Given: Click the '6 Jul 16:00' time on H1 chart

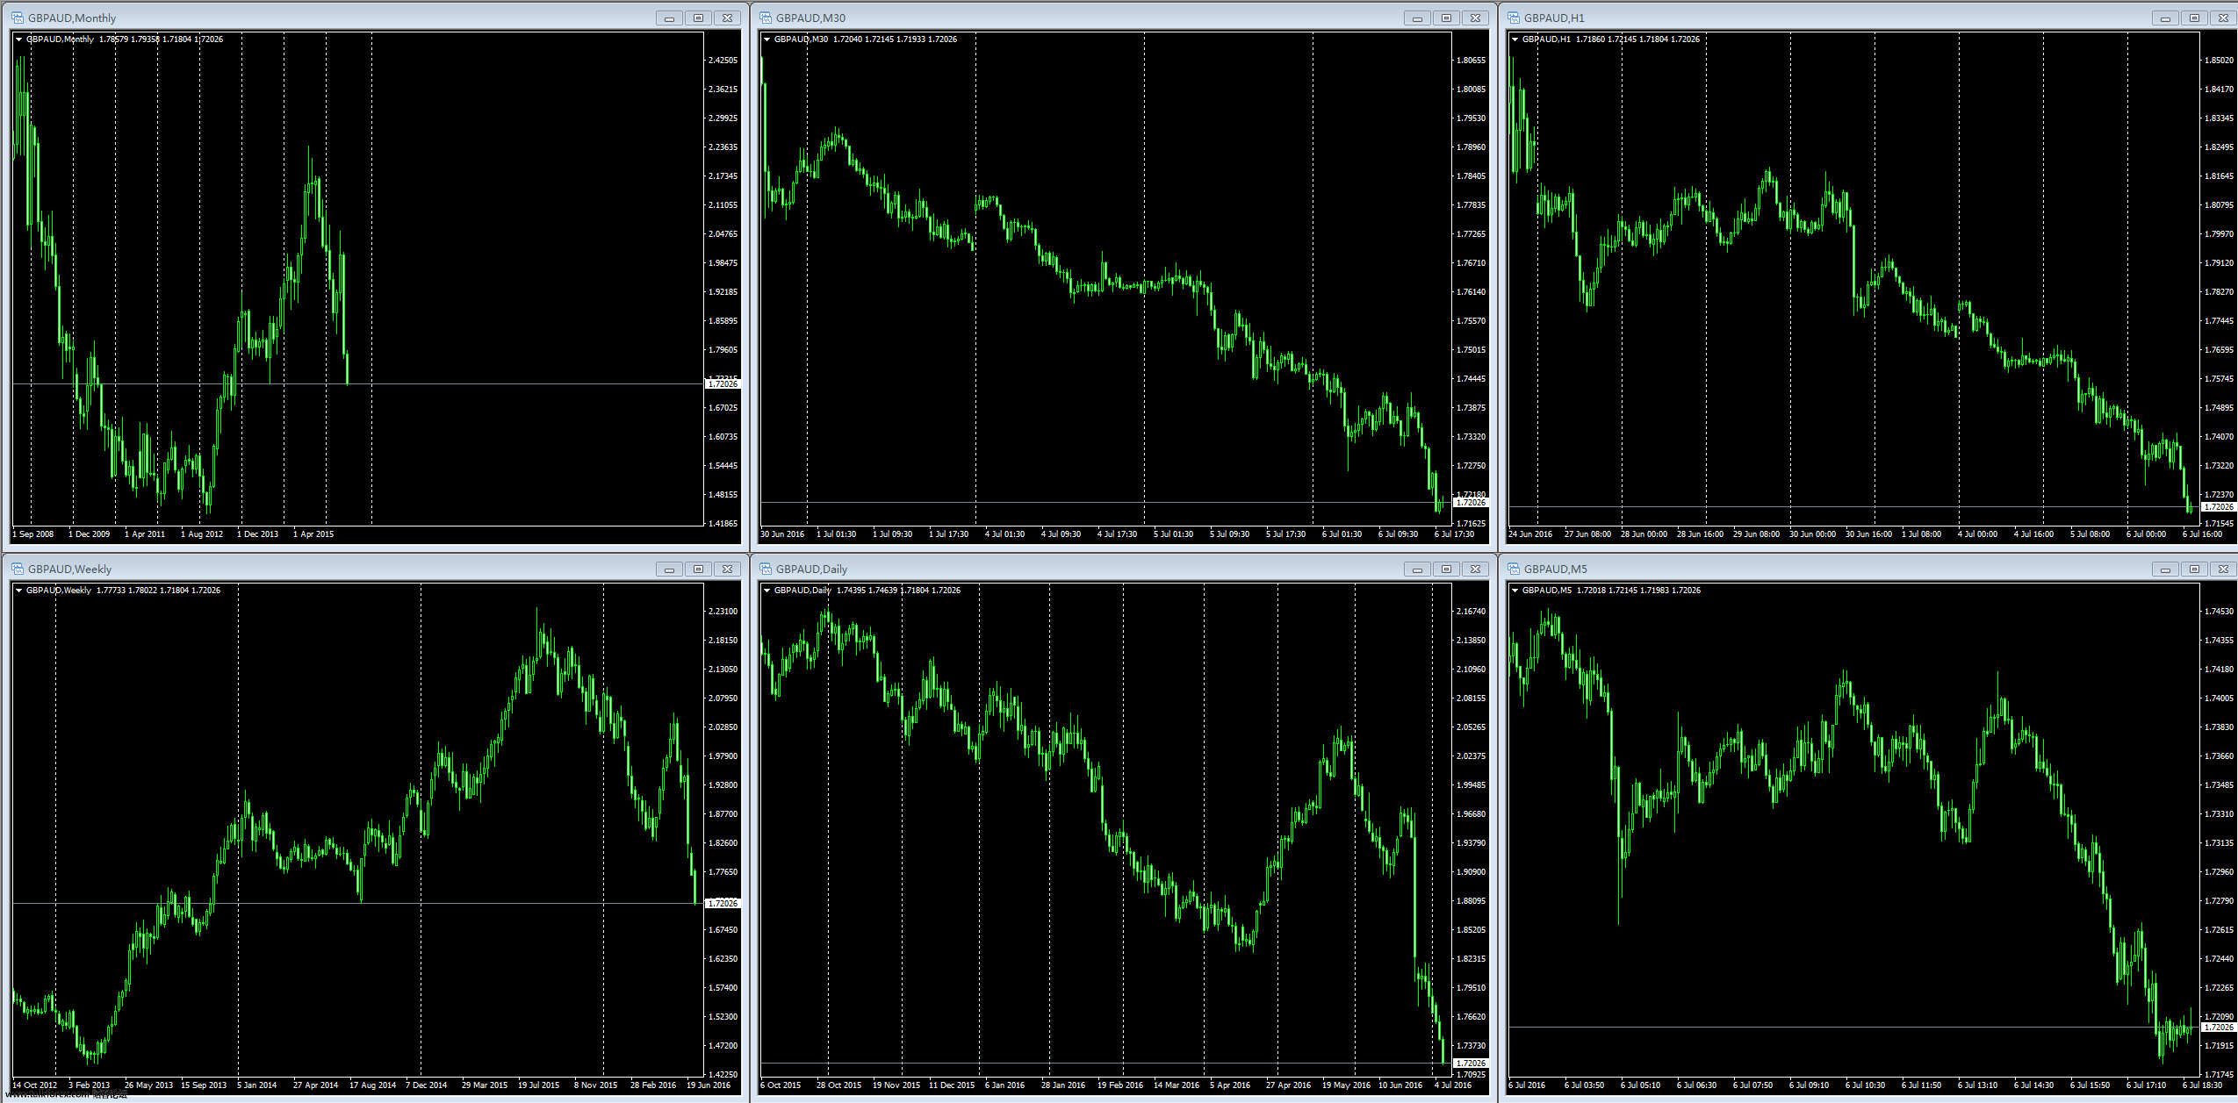Looking at the screenshot, I should point(2203,534).
